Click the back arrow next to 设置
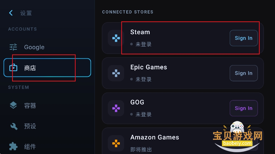Screen dimensions: 275x154 coord(11,13)
